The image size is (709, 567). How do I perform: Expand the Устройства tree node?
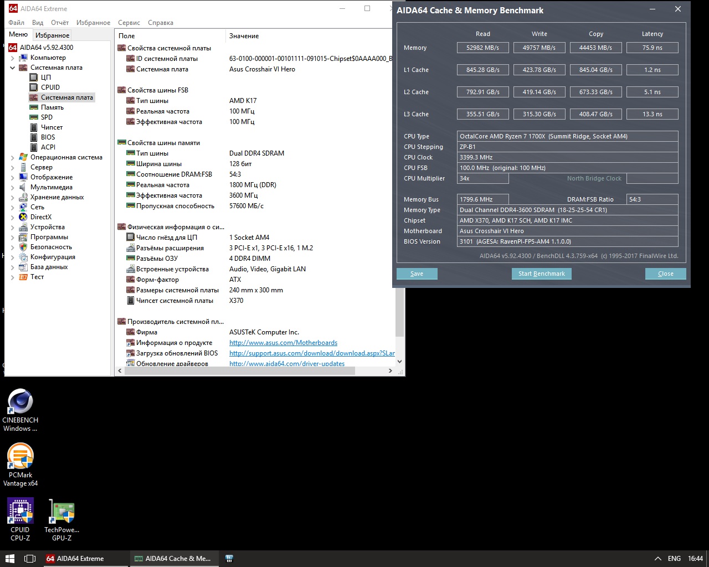point(13,227)
